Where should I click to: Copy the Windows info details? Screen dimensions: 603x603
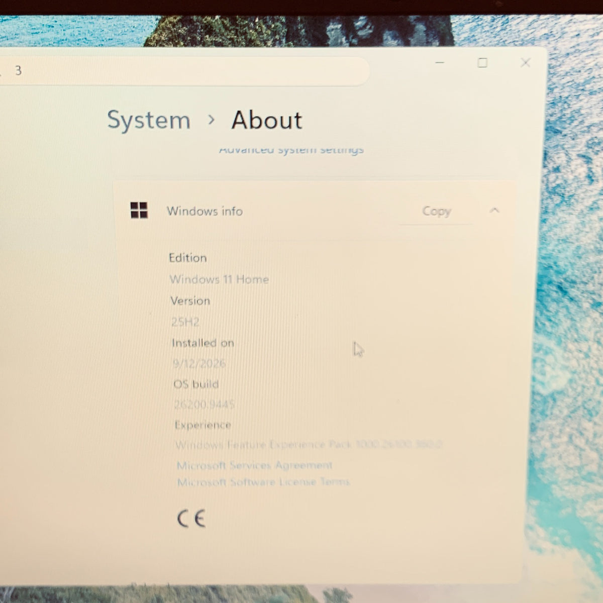pyautogui.click(x=436, y=211)
